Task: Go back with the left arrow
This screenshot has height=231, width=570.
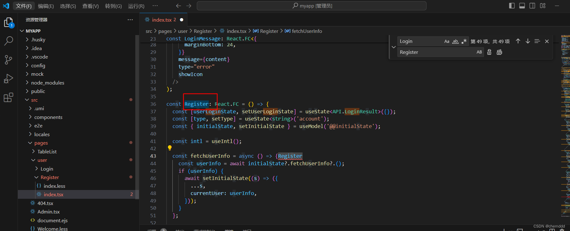Action: click(x=178, y=6)
